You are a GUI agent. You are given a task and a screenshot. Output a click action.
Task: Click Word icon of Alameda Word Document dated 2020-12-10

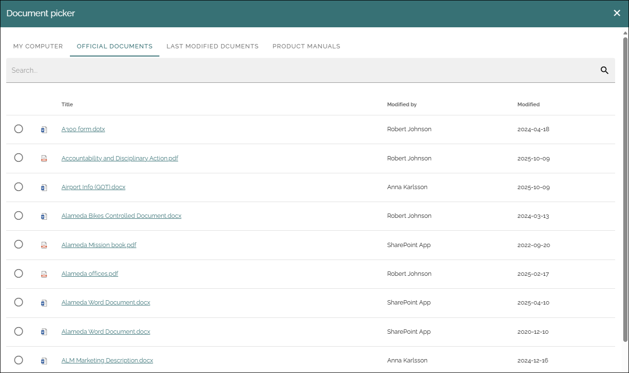[44, 332]
